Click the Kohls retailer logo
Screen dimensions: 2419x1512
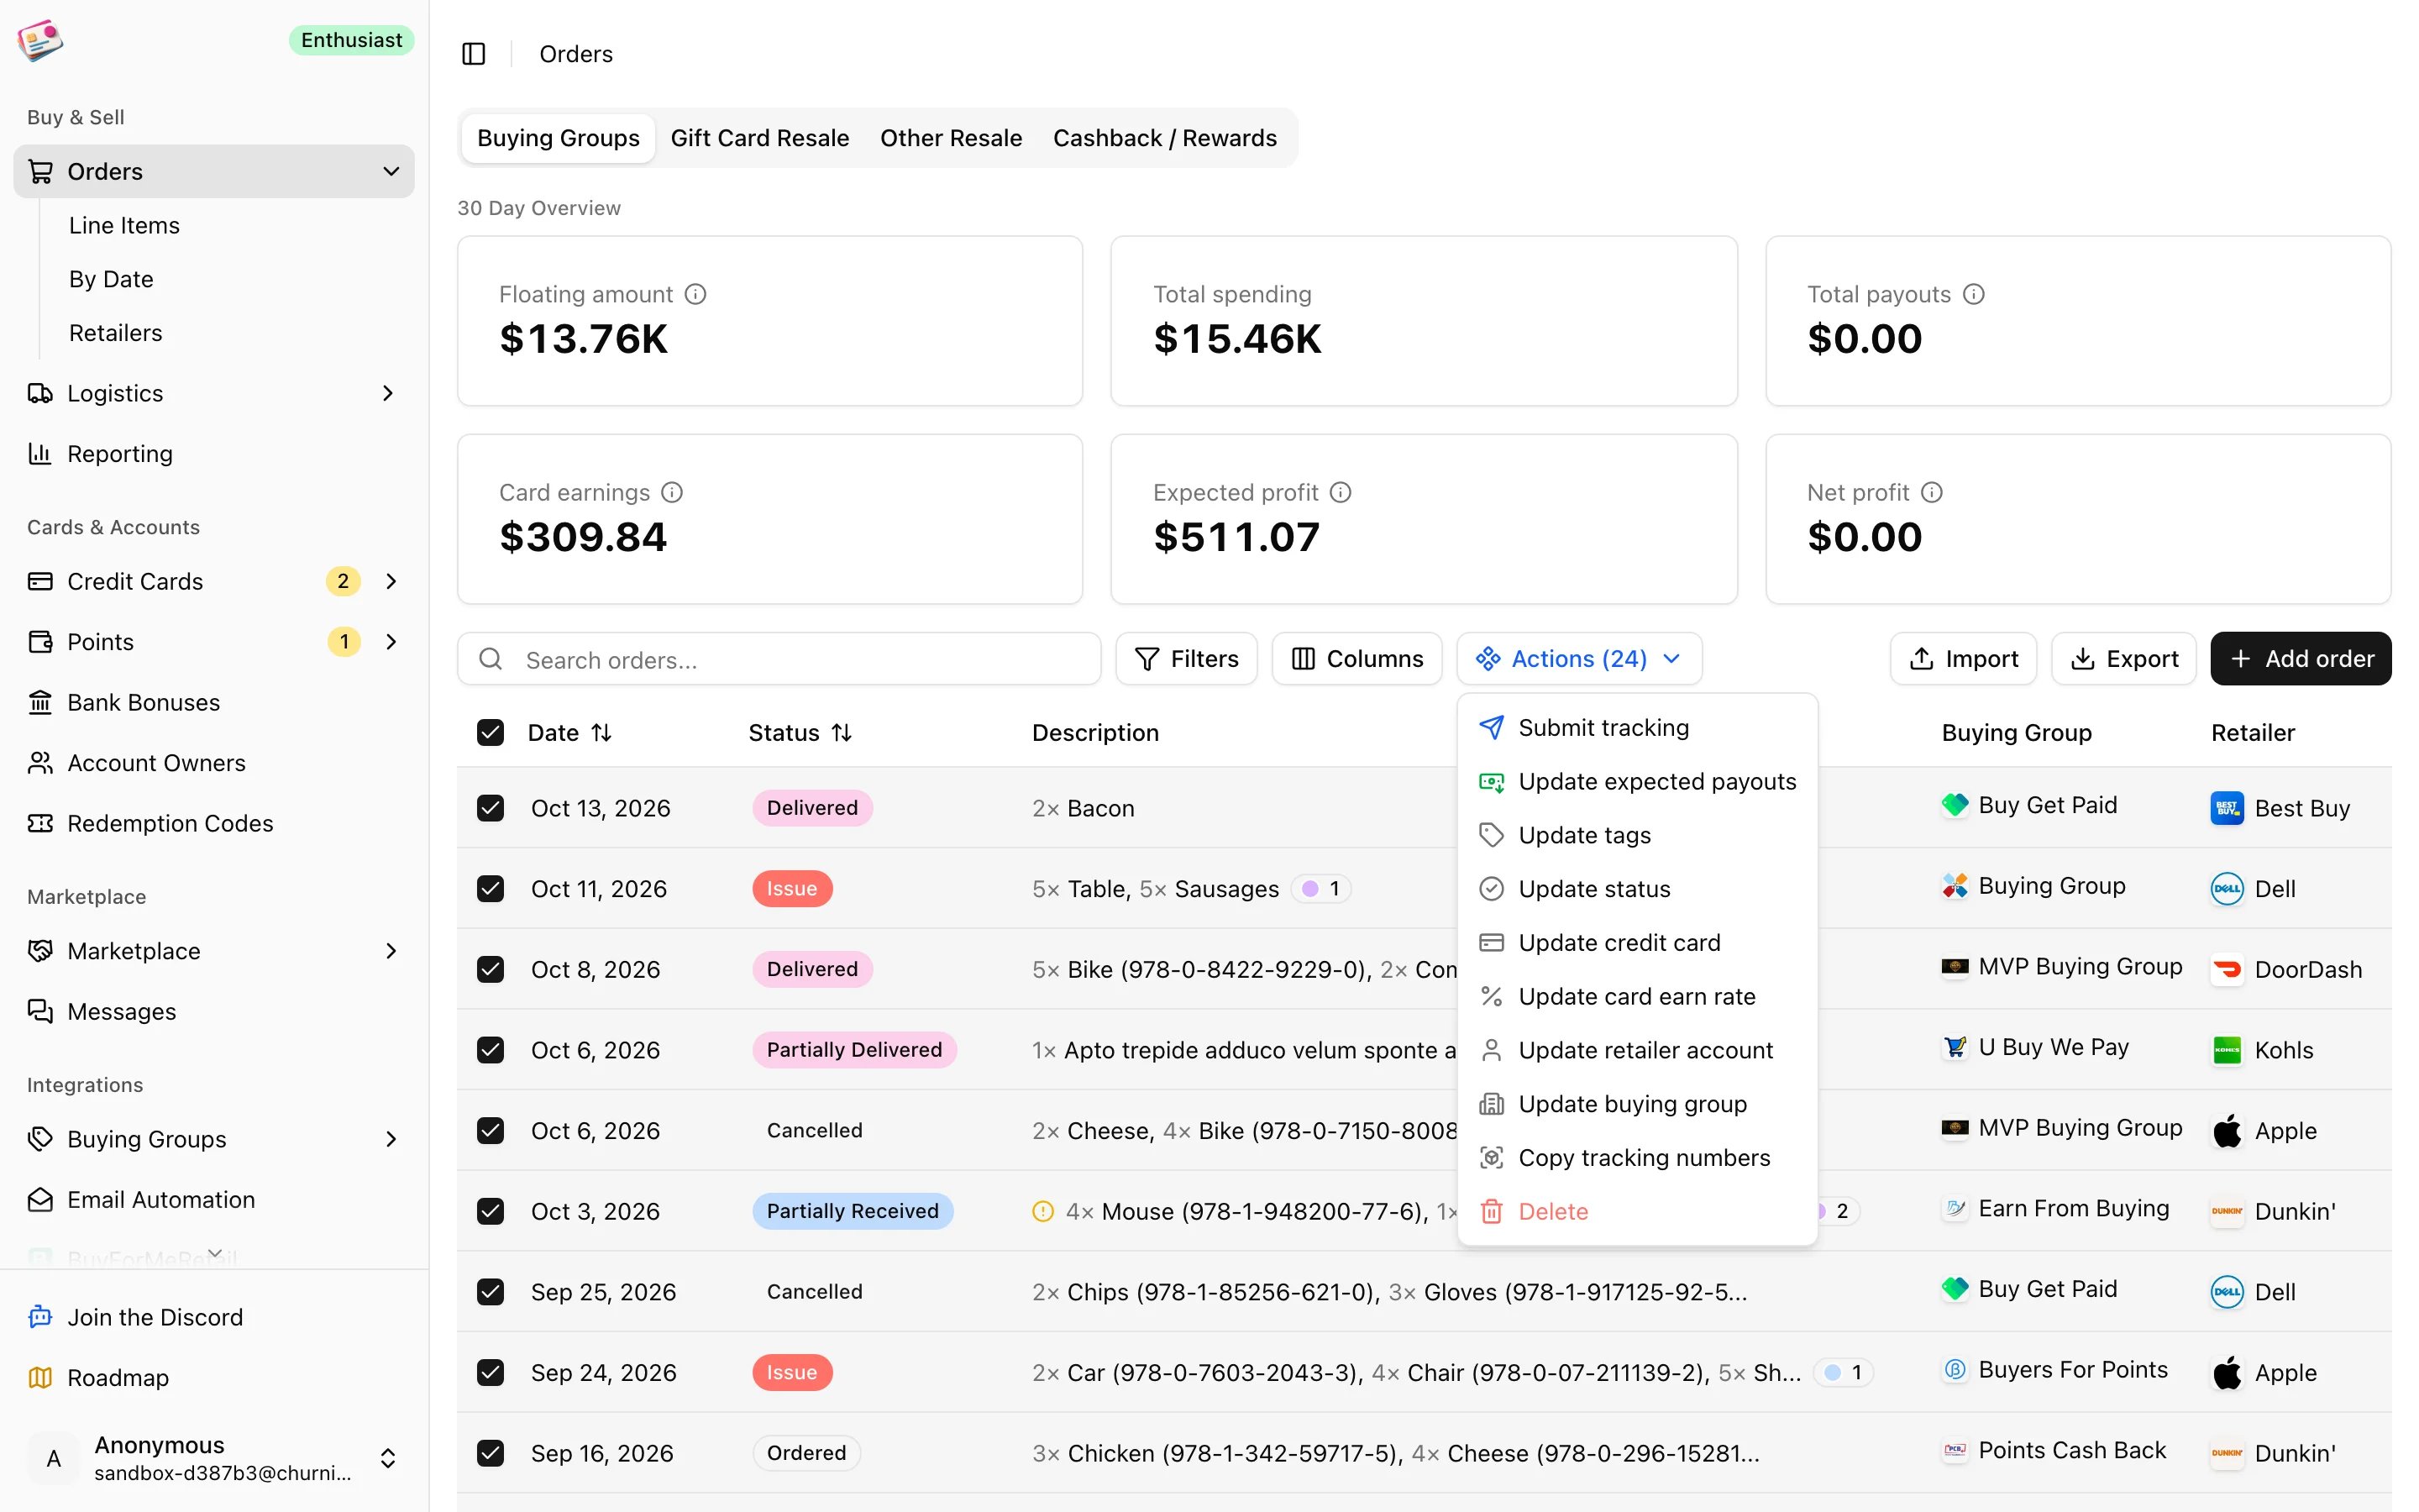(x=2227, y=1050)
